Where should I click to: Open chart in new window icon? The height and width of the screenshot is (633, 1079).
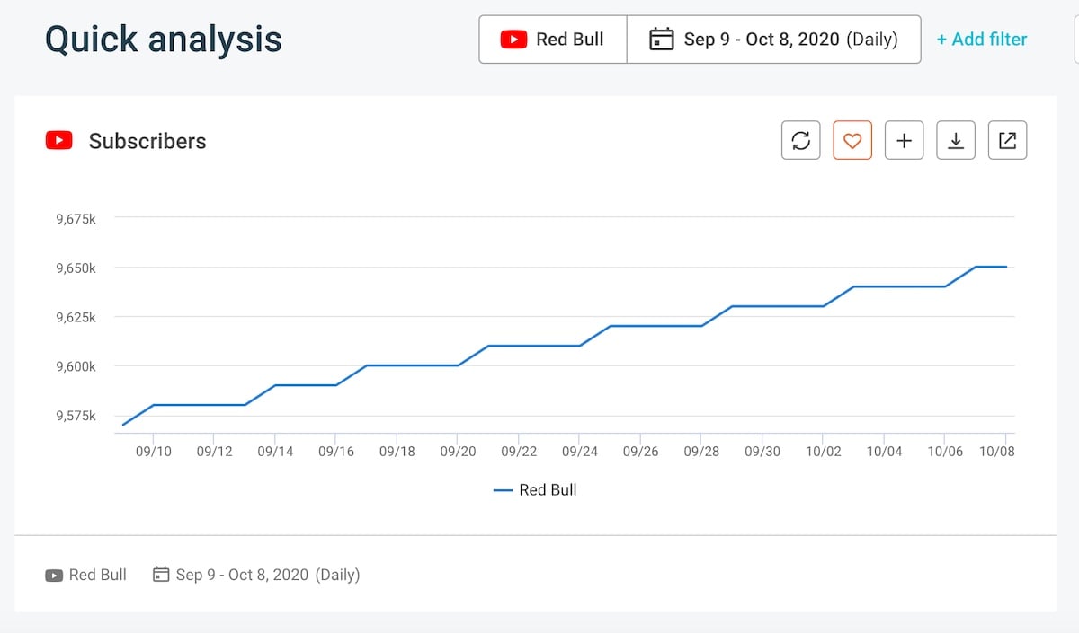coord(1008,141)
